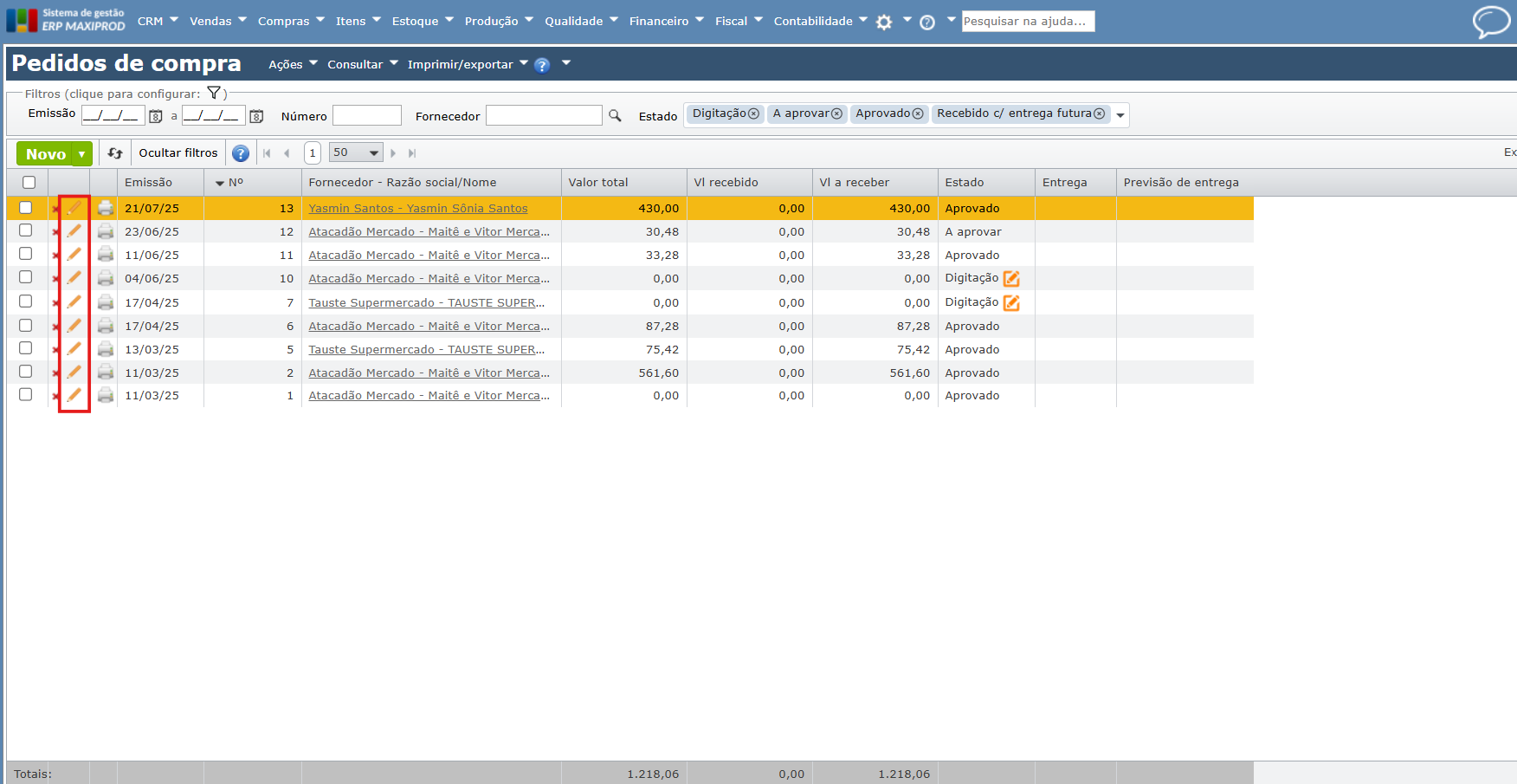Click the pencil edit icon for order 13
Image resolution: width=1517 pixels, height=784 pixels.
[x=74, y=208]
